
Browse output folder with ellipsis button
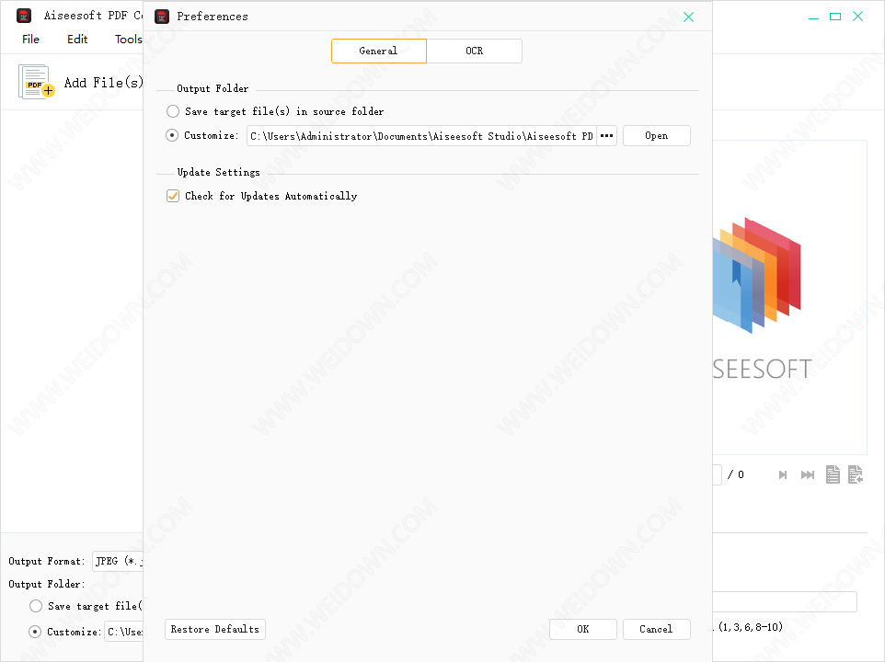tap(607, 136)
